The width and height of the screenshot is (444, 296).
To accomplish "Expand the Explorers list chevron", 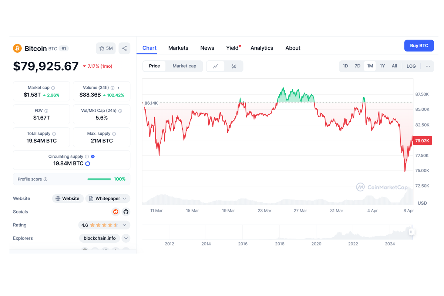I will coord(126,238).
